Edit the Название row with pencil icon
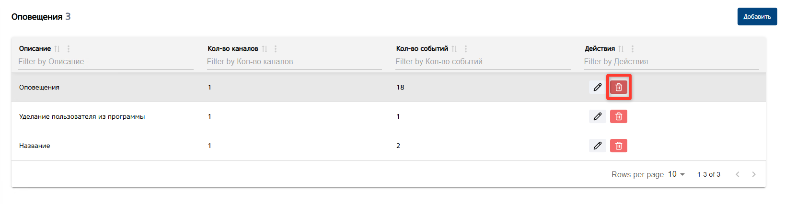785x204 pixels. coord(597,146)
